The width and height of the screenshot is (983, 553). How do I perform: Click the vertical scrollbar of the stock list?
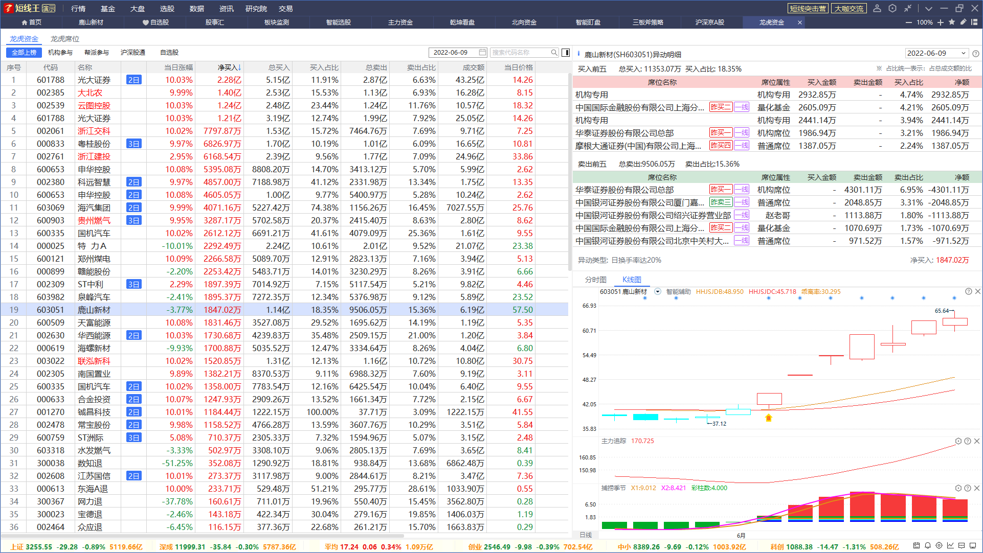coord(570,171)
